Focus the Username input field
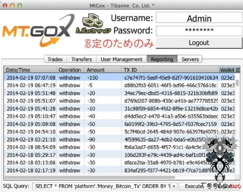Image resolution: width=243 pixels, height=192 pixels. (199, 18)
